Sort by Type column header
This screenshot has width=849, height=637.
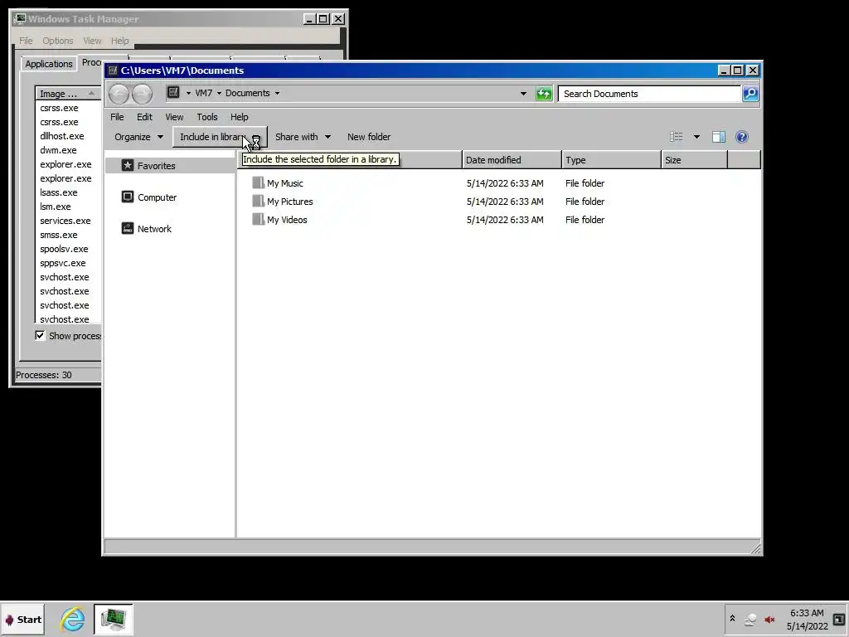(611, 160)
